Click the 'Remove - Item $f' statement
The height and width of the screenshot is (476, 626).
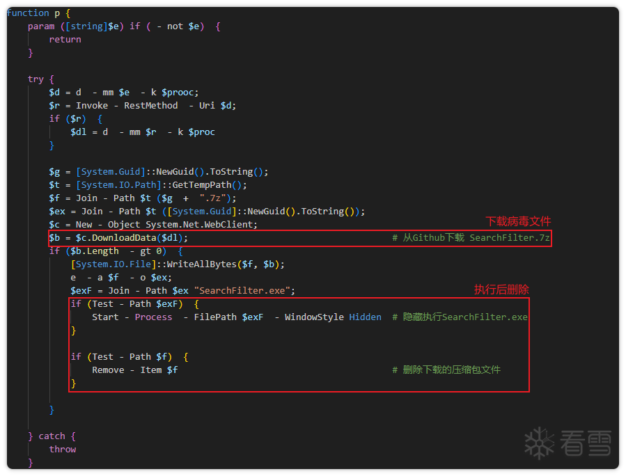[x=135, y=370]
